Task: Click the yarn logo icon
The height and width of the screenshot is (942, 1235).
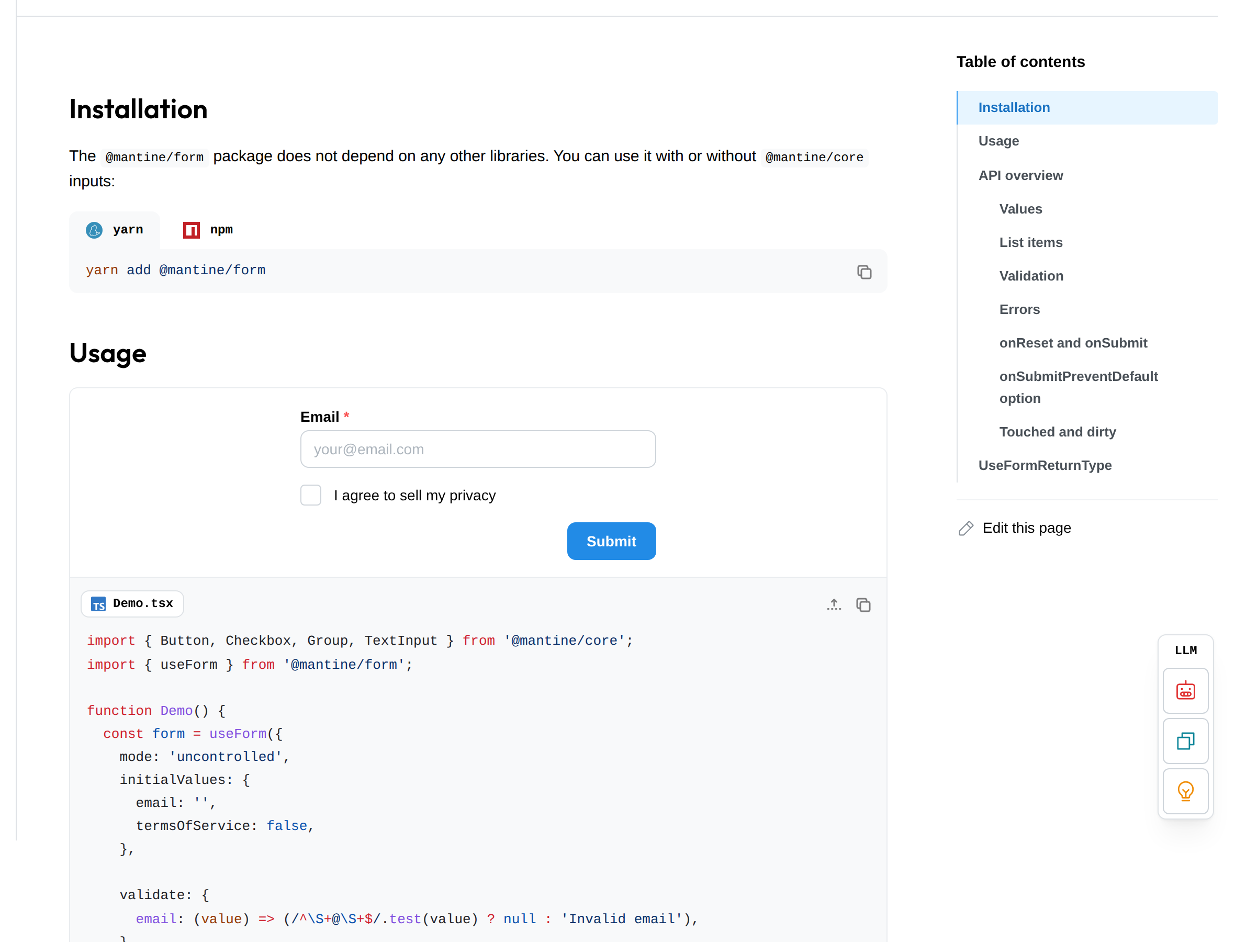Action: 94,230
